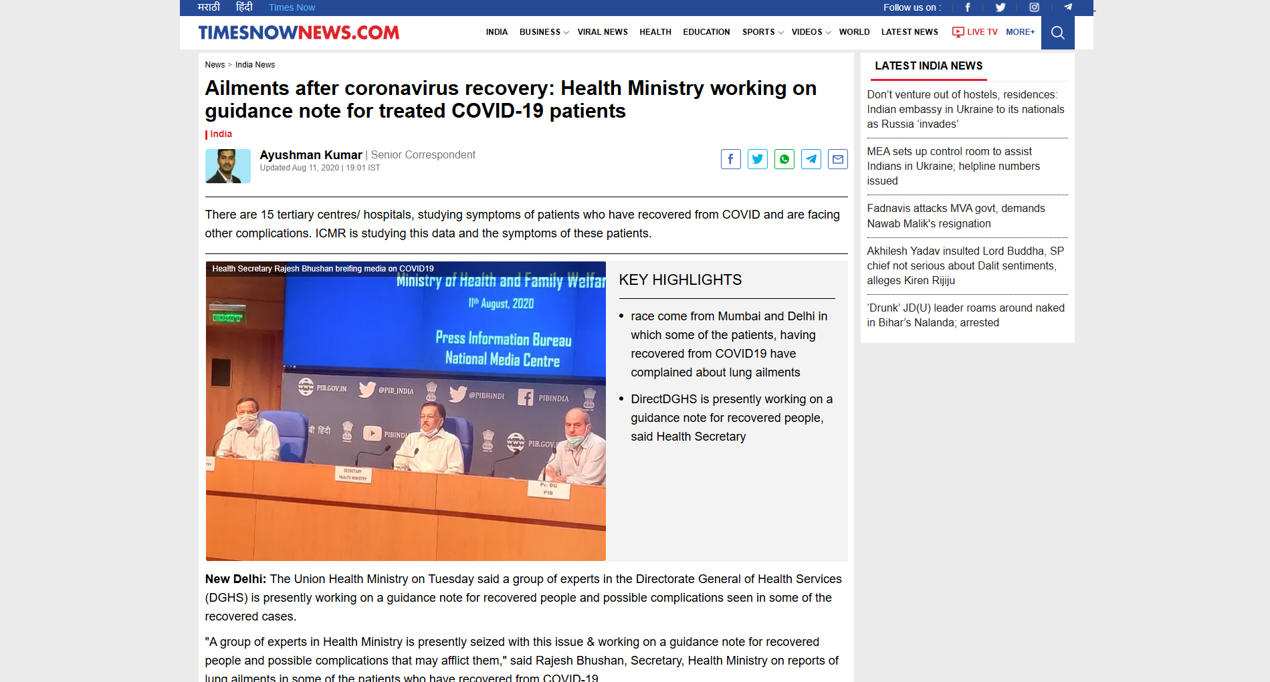Expand the Sports dropdown menu
This screenshot has width=1270, height=682.
[x=762, y=32]
